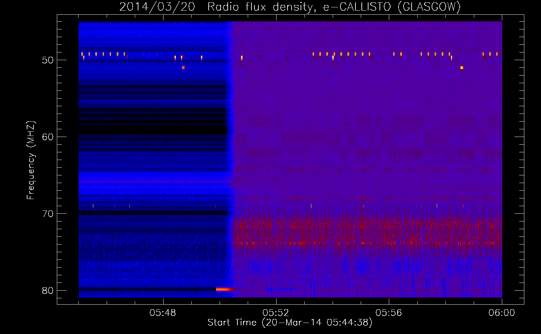Click the frequency tick label '70'

(x=48, y=214)
